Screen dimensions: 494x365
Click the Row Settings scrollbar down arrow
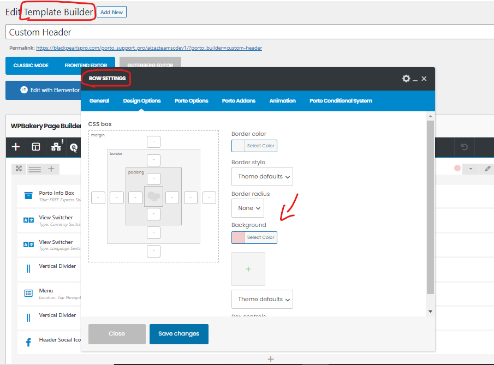[x=430, y=312]
